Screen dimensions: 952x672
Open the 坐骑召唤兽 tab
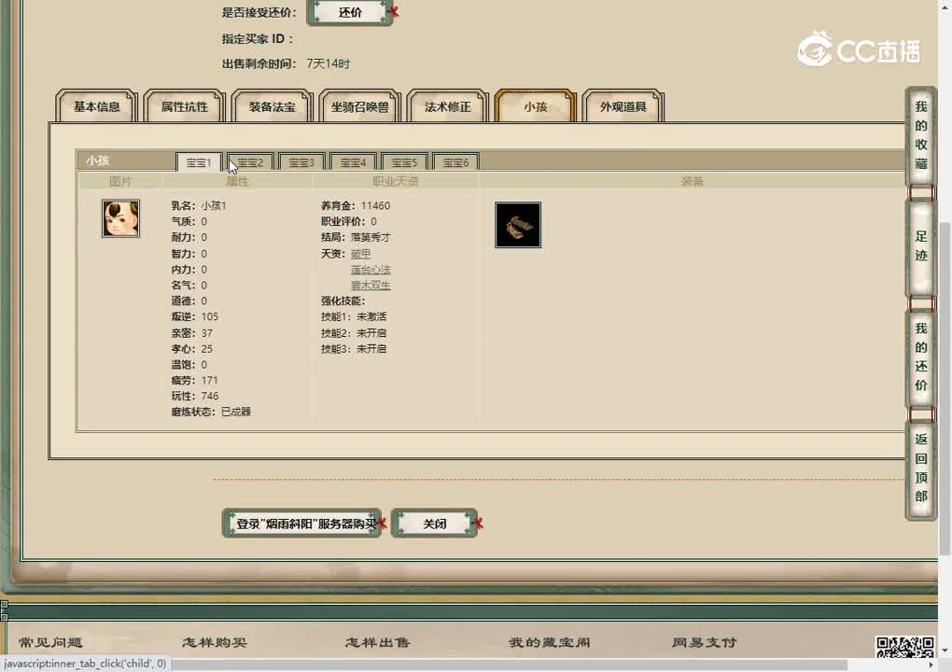click(x=358, y=106)
